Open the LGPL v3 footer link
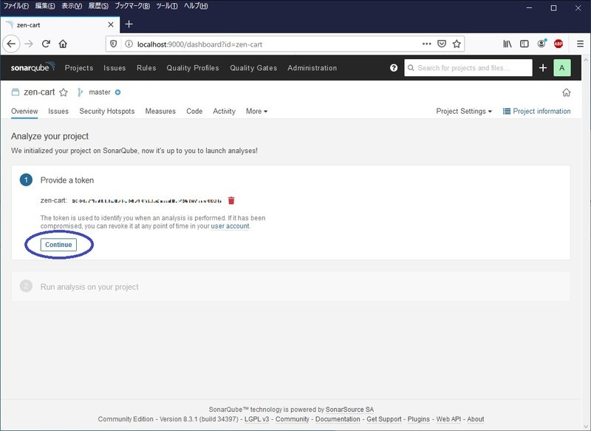 (x=256, y=419)
